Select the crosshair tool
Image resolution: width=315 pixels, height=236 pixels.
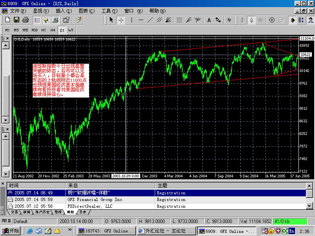(x=121, y=20)
